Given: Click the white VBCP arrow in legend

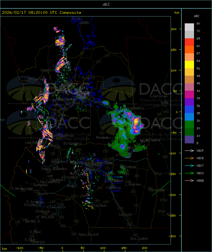Looking at the screenshot, I should [x=189, y=151].
